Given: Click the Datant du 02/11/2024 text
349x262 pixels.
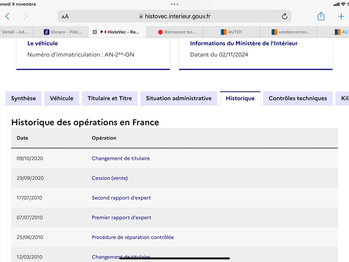Looking at the screenshot, I should tap(219, 55).
